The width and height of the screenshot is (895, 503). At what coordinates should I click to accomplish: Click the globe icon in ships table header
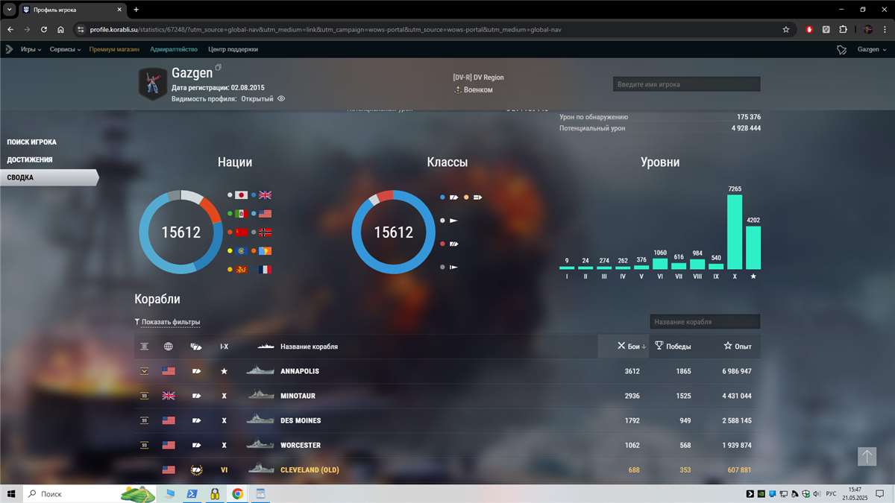169,346
